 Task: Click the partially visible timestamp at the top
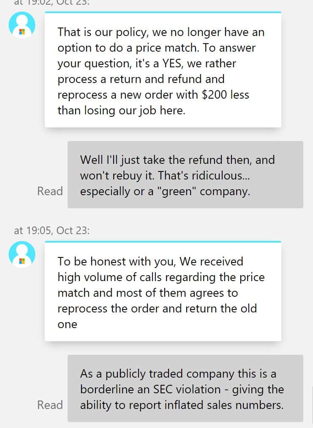click(52, 3)
